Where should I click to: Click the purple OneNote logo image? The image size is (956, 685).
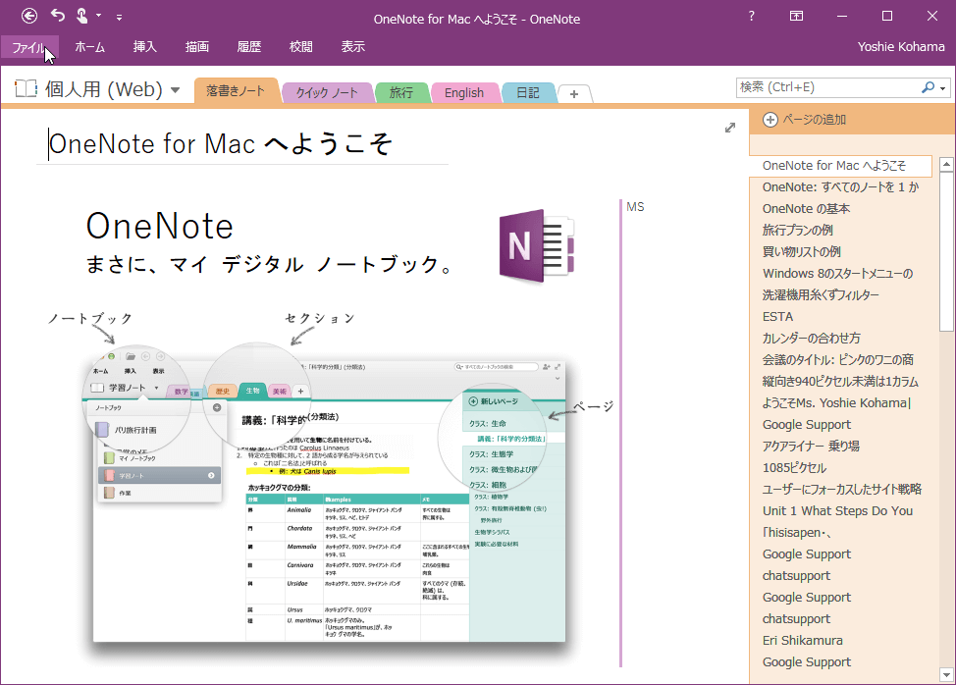coord(536,245)
